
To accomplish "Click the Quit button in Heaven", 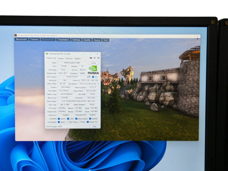I will 105,40.
